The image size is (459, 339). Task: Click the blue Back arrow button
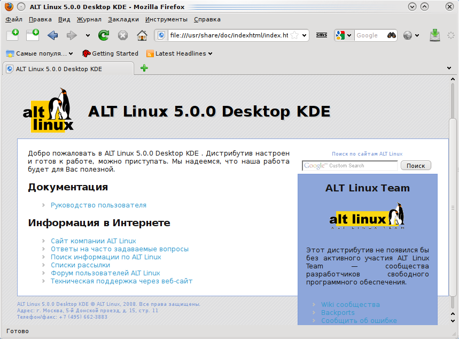click(52, 35)
